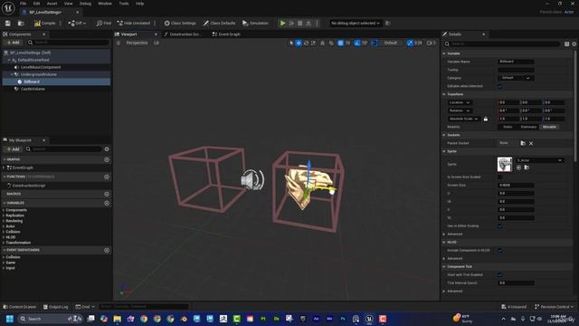
Task: Expand the Replication variables category
Action: [4, 216]
